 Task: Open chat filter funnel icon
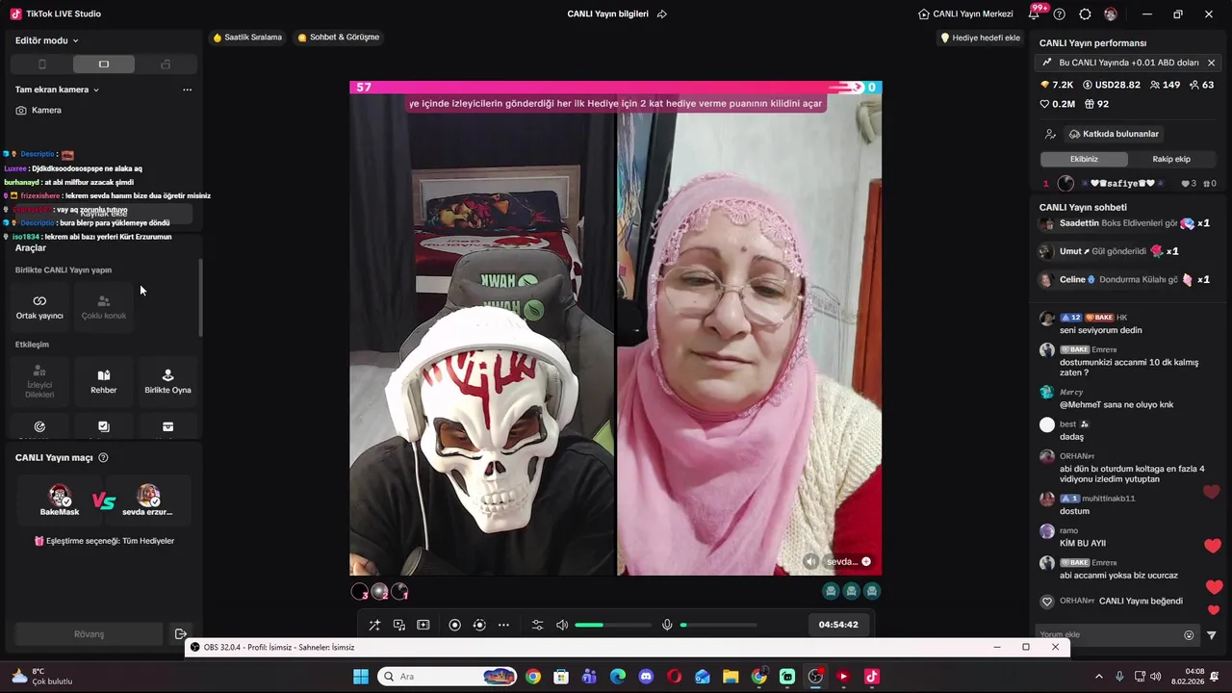[1211, 635]
